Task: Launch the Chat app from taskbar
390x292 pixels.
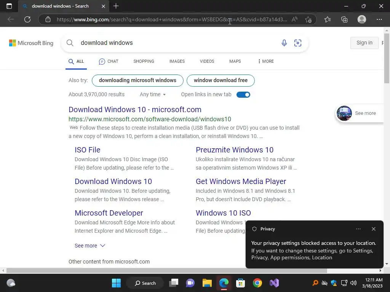Action: click(190, 283)
